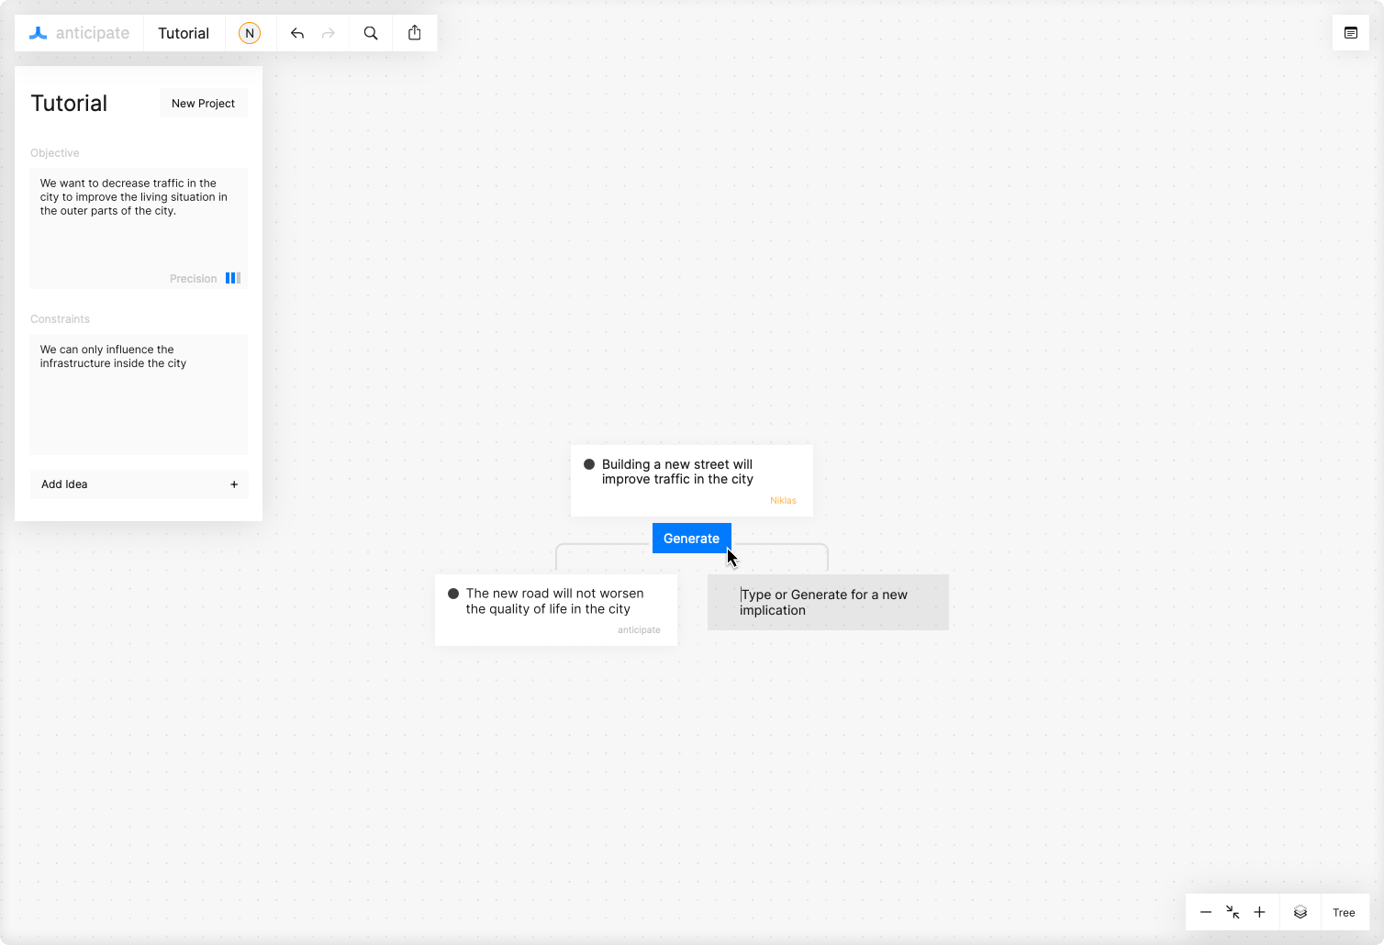The width and height of the screenshot is (1384, 945).
Task: Generate a new implication
Action: pyautogui.click(x=692, y=539)
